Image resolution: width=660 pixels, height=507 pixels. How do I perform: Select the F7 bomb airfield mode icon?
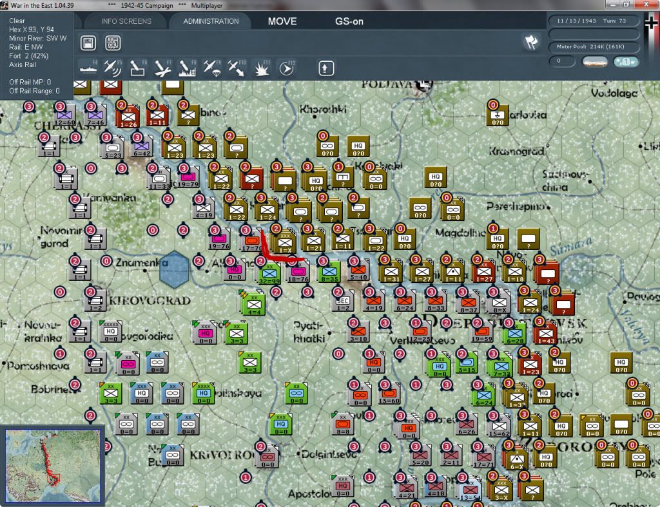coord(162,68)
